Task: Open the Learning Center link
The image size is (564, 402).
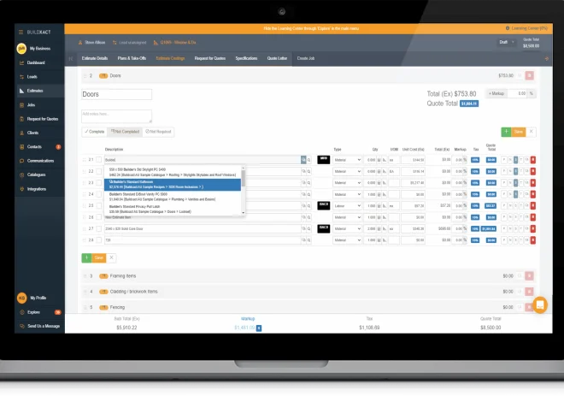Action: pos(526,28)
